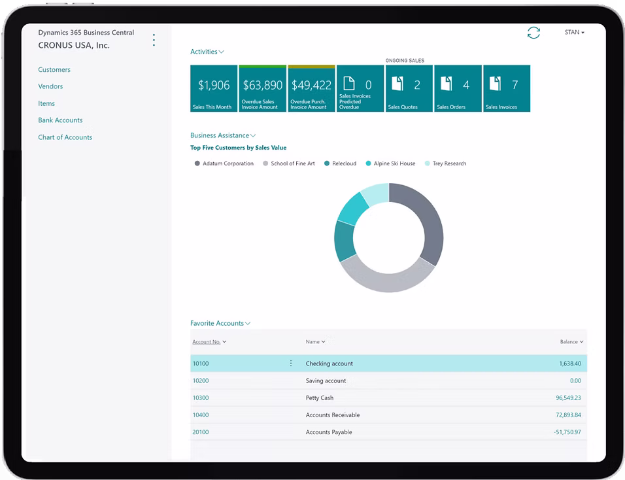Open Vendors in the sidebar
625x480 pixels.
click(50, 86)
